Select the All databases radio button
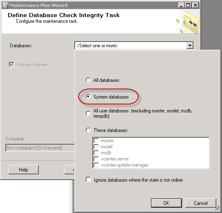Image resolution: width=222 pixels, height=213 pixels. [x=88, y=80]
